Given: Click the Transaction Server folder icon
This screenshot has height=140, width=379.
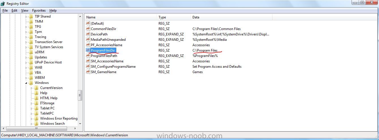Looking at the screenshot, I should pyautogui.click(x=31, y=42).
